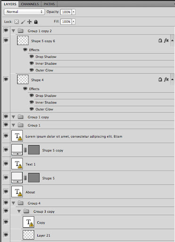Click the lock image pixels brush icon
The height and width of the screenshot is (242, 175).
(23, 22)
